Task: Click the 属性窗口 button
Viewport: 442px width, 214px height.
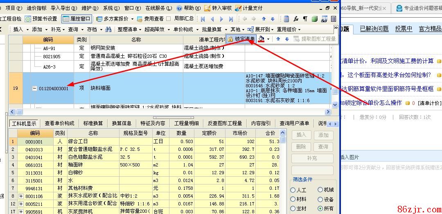Action: (77, 18)
